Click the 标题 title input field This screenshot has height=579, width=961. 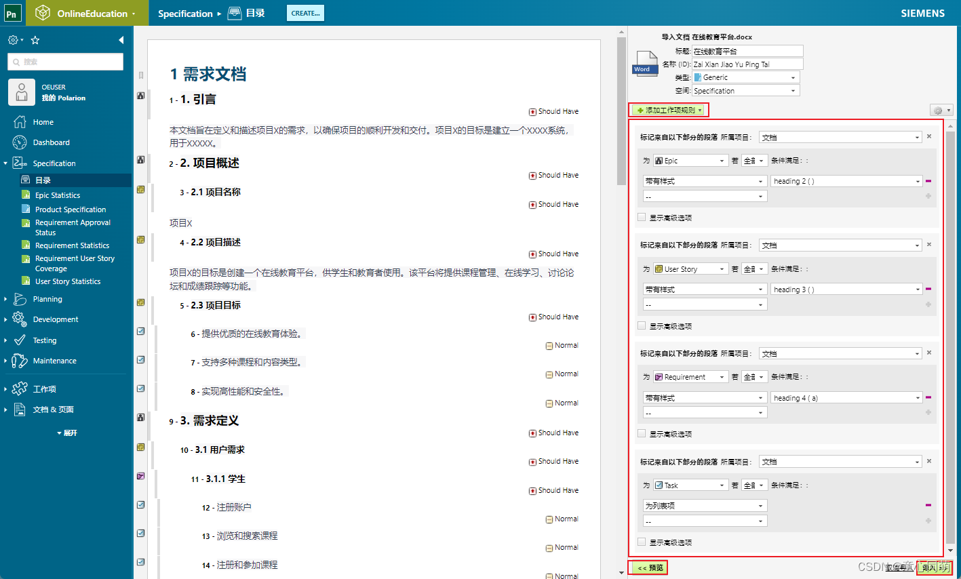[x=746, y=50]
